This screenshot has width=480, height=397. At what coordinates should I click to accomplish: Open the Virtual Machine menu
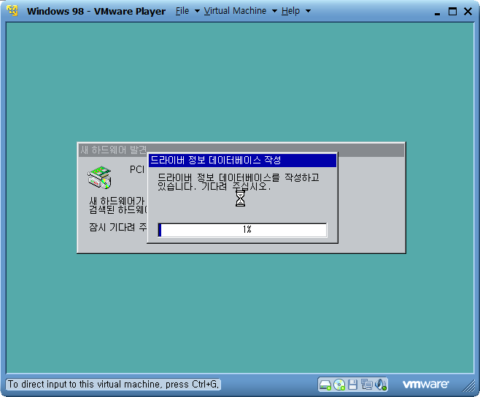235,11
